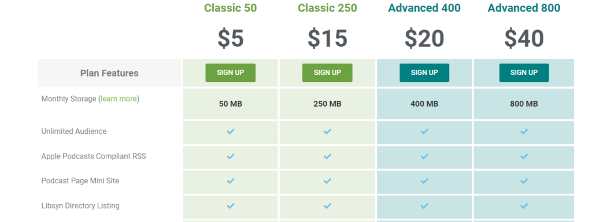Click Unlimited Audience checkmark for Advanced 800
592x222 pixels.
[524, 131]
